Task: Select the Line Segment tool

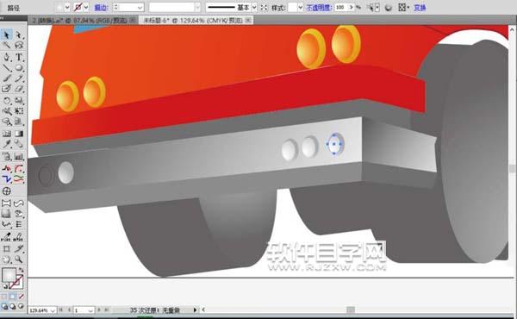Action: click(7, 68)
